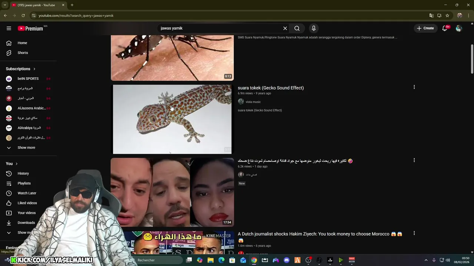Bookmark this page with the star

tap(447, 16)
